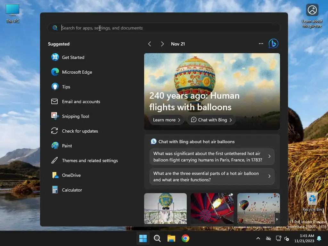Click '240 years ago' headline
Viewport: 328px width, 246px height.
[194, 102]
